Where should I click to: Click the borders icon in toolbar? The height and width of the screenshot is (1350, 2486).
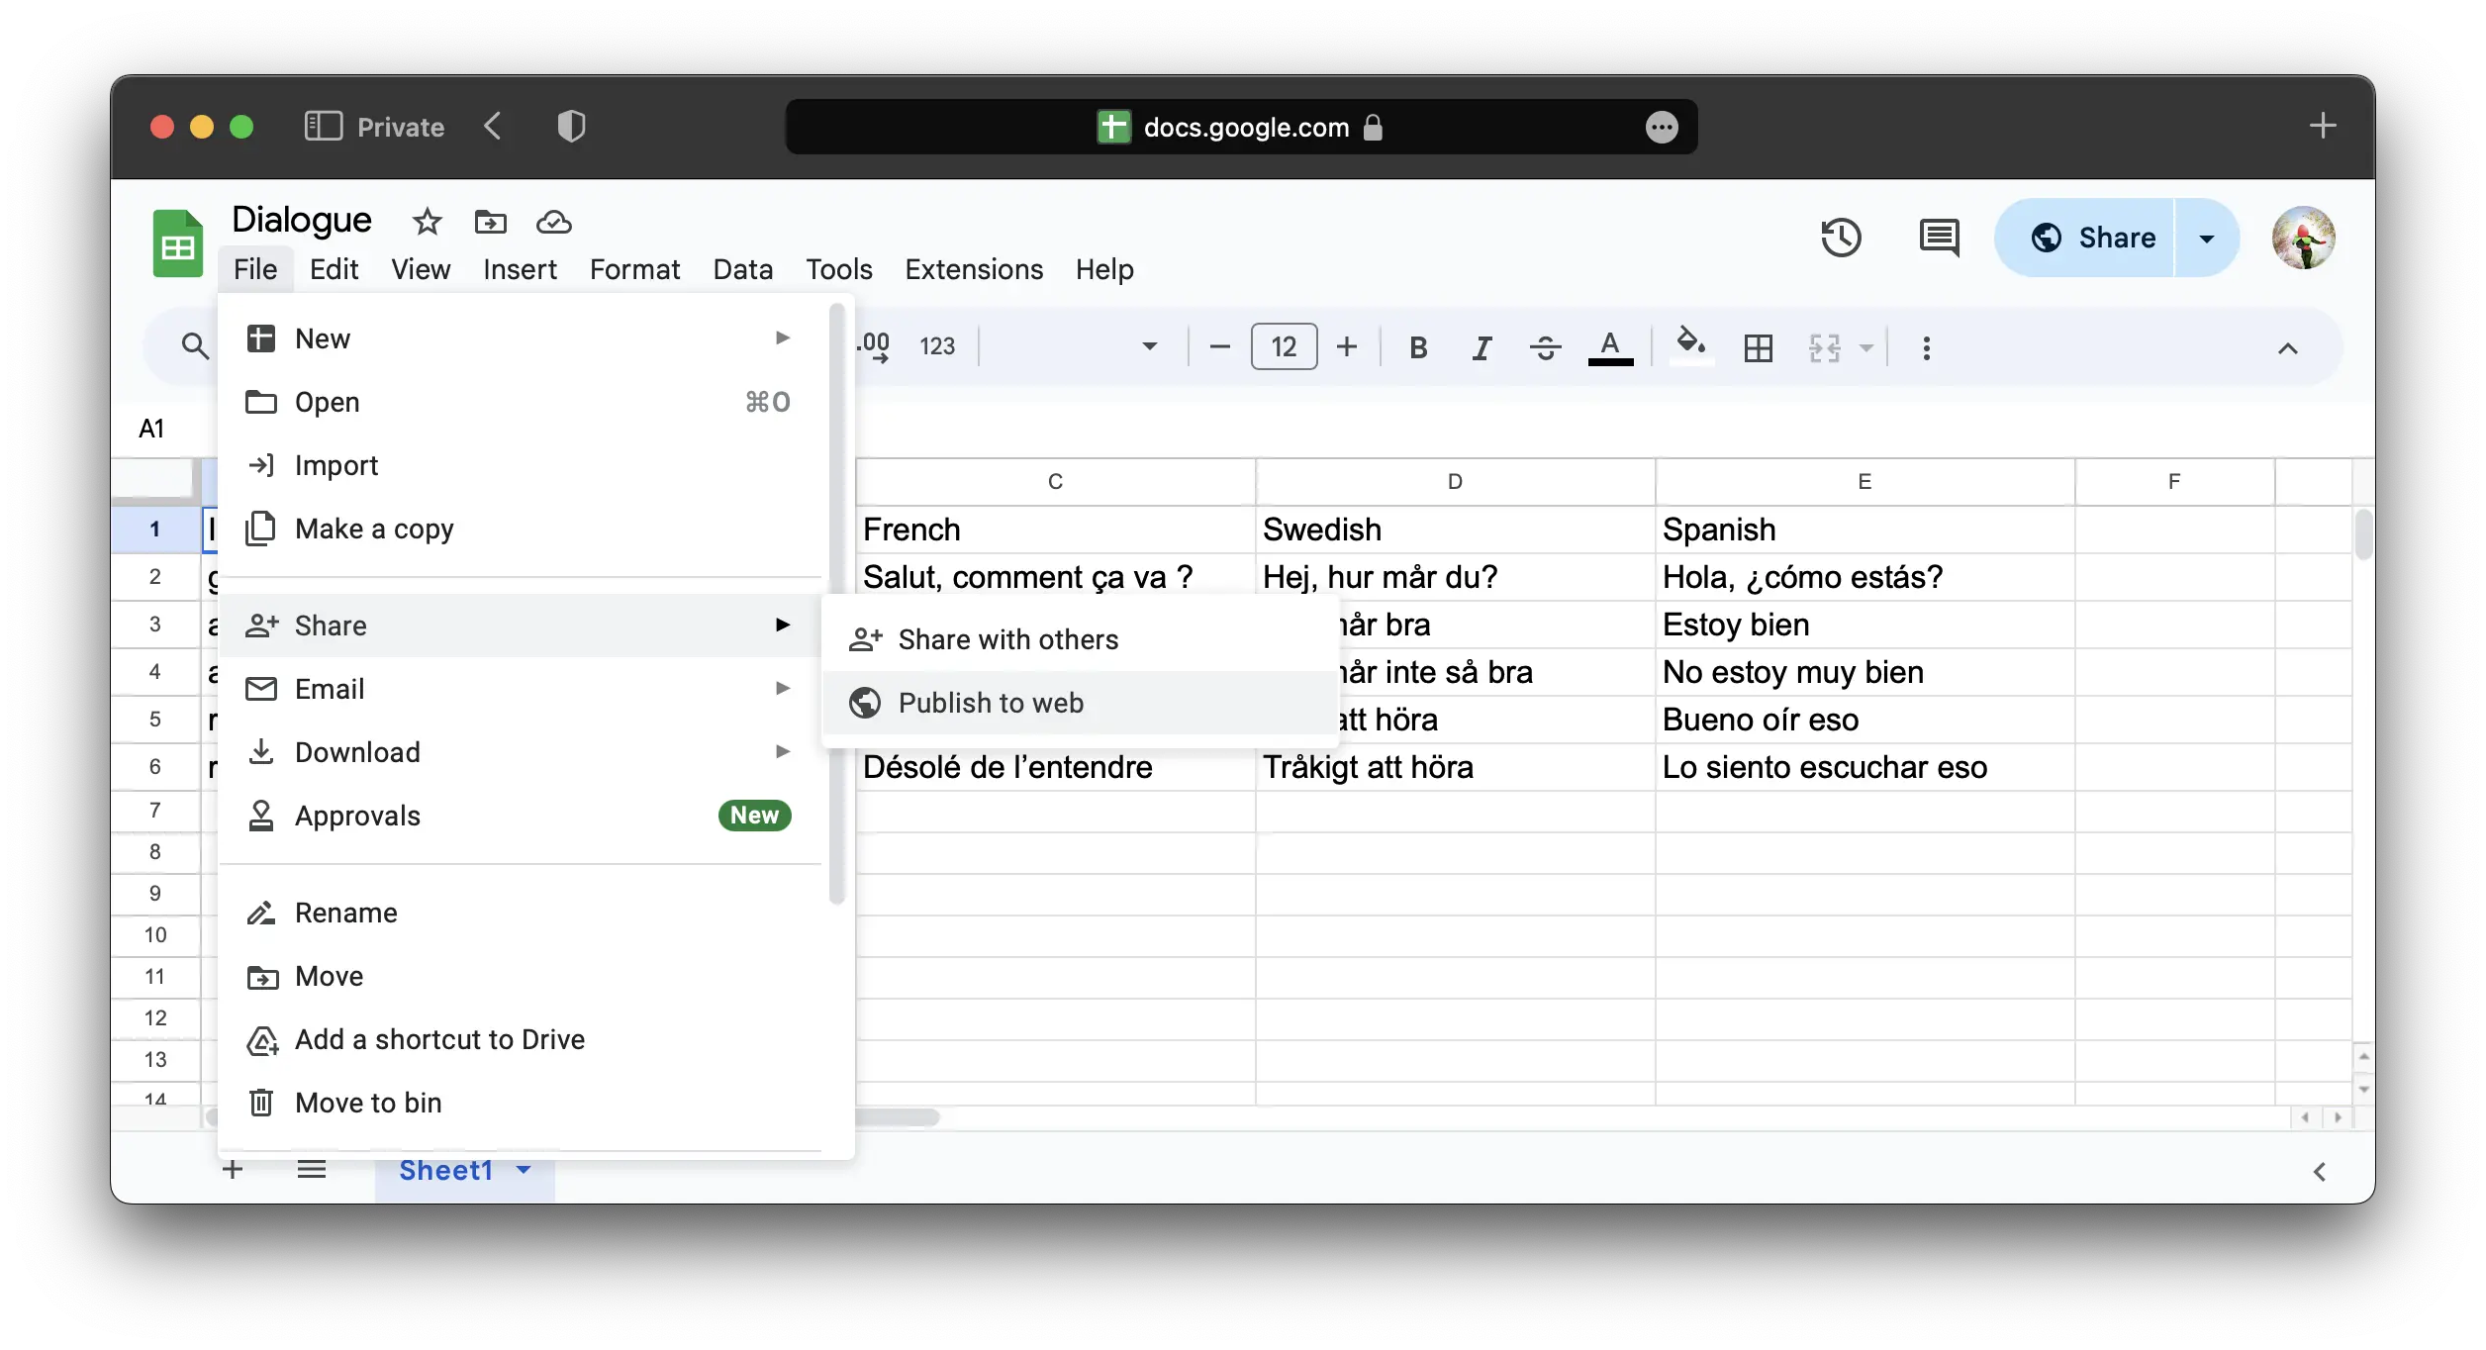[x=1759, y=347]
